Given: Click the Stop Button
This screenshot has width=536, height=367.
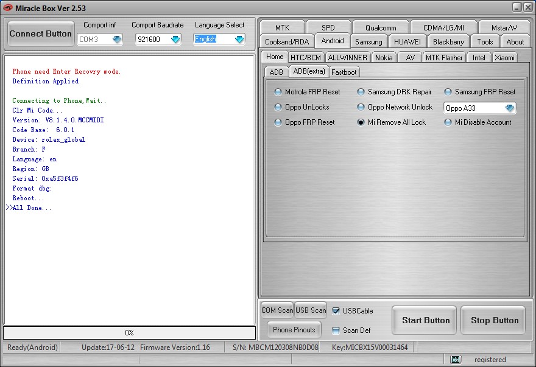Looking at the screenshot, I should (x=493, y=320).
